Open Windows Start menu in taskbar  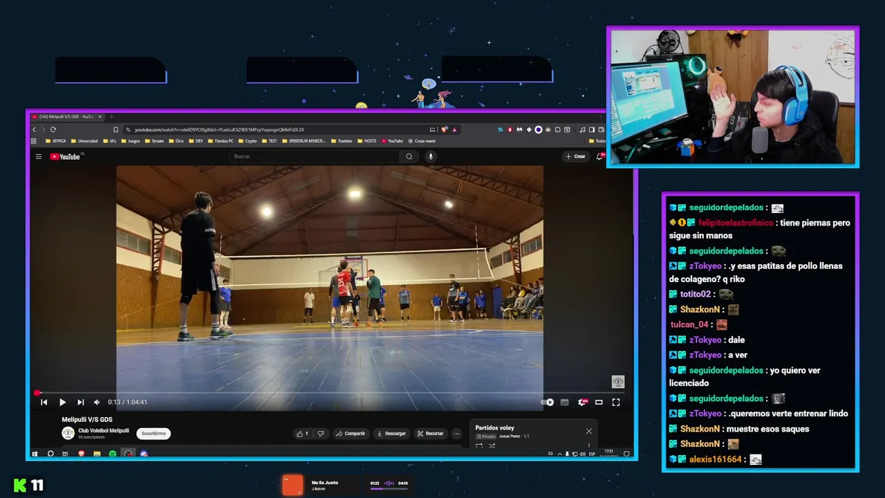click(35, 454)
